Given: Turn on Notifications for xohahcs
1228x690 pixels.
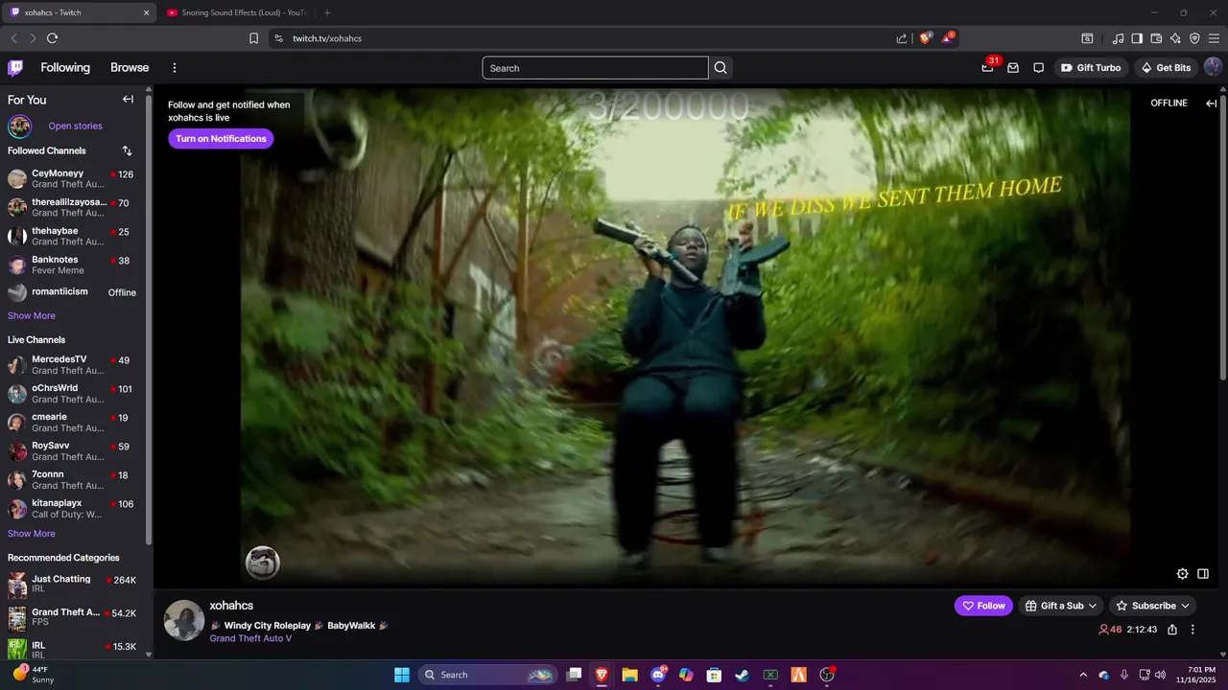Looking at the screenshot, I should [221, 139].
